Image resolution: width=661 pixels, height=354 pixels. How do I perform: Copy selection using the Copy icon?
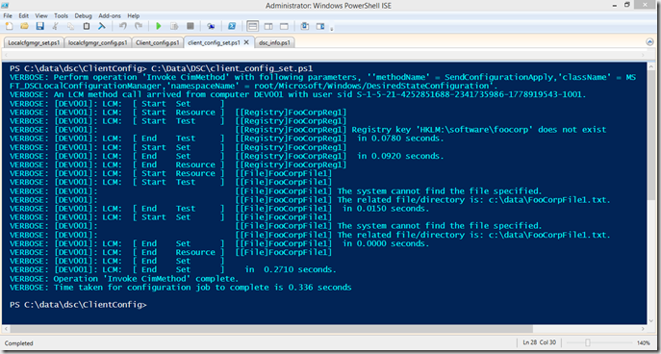coord(70,26)
